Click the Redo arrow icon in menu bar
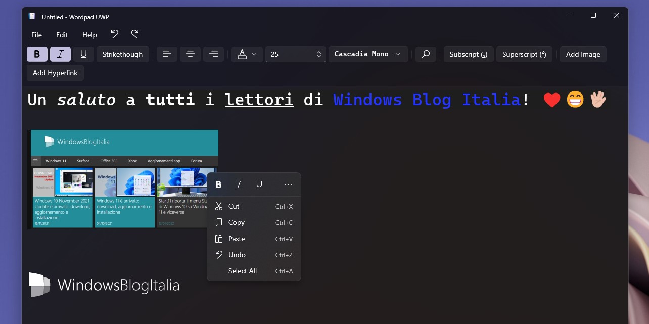Viewport: 649px width, 324px height. tap(135, 34)
